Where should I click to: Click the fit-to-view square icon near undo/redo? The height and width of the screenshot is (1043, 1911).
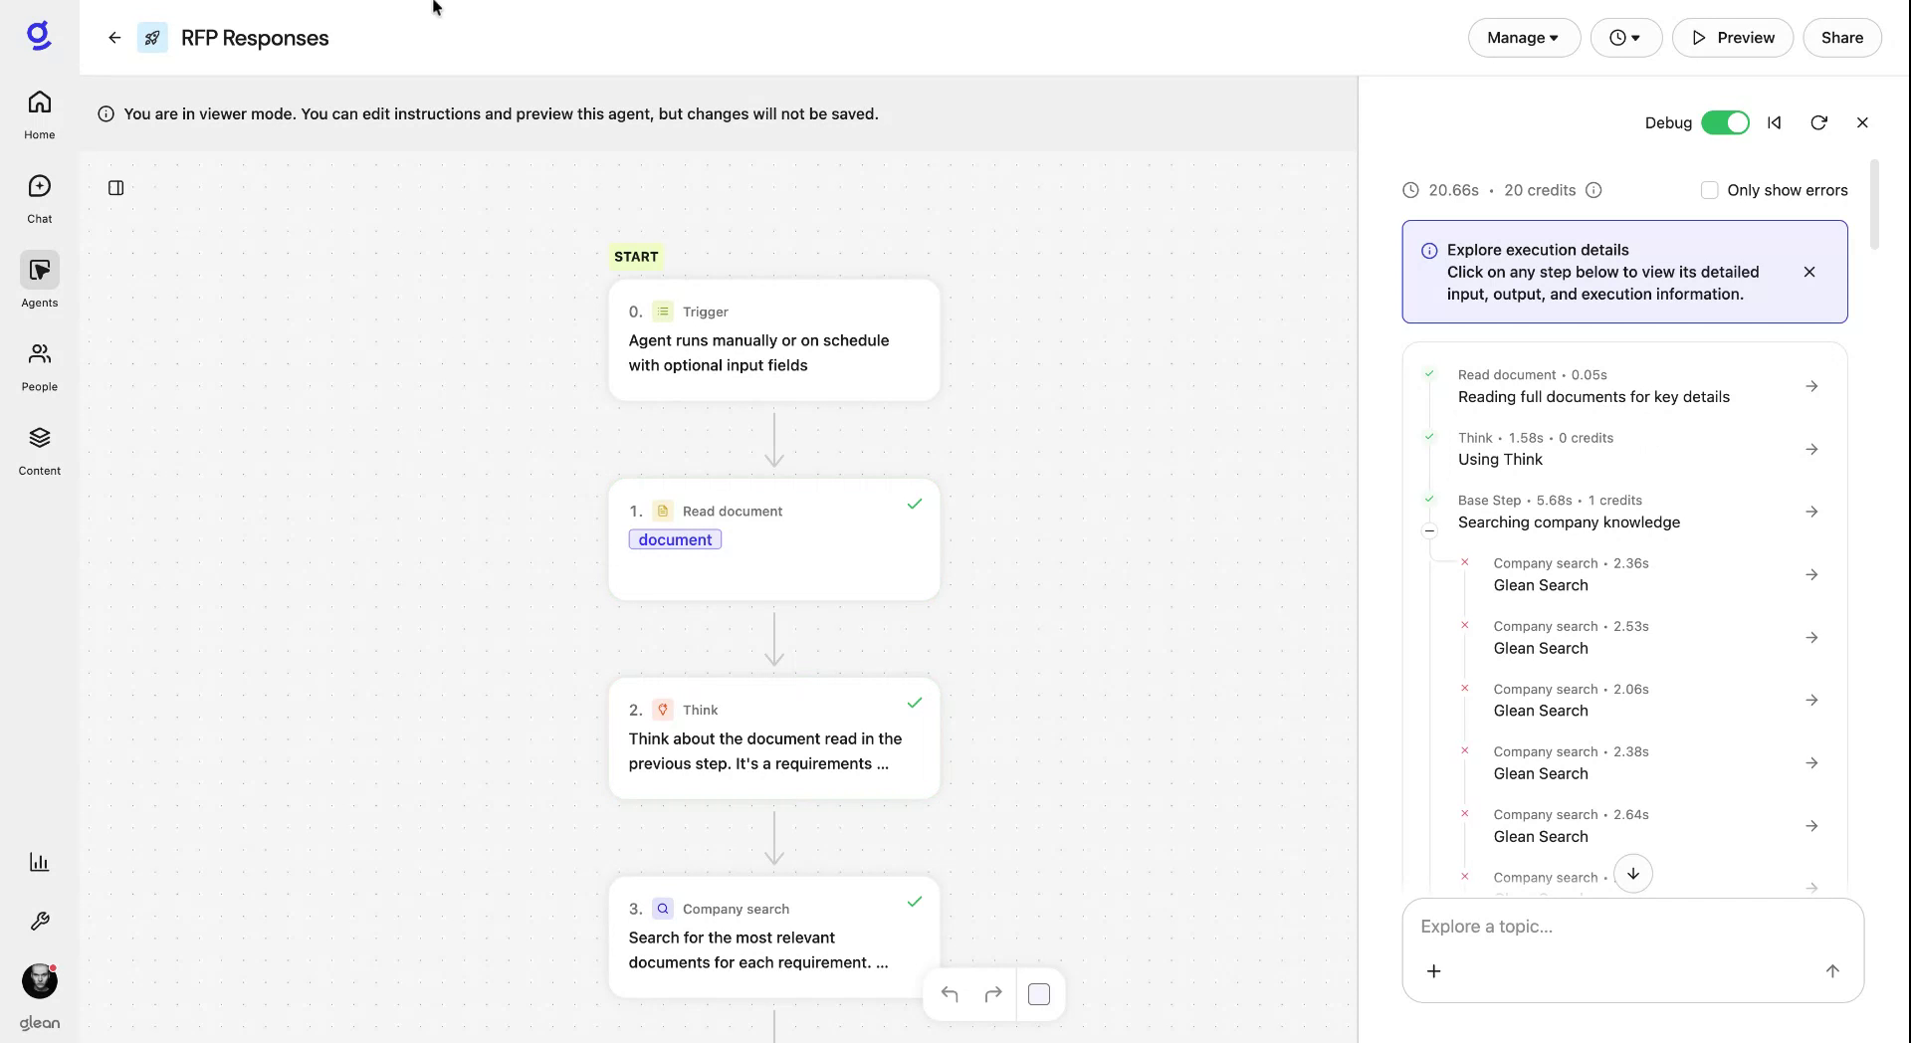(x=1039, y=993)
